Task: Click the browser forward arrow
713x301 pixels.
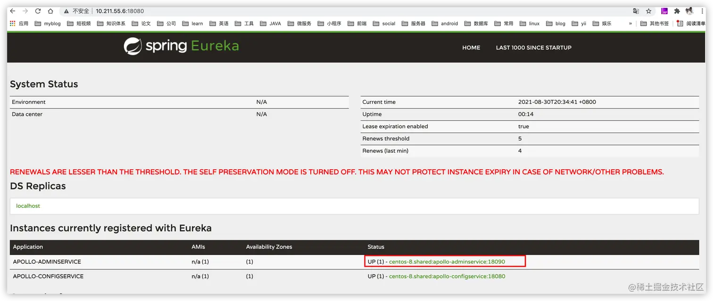Action: (25, 11)
